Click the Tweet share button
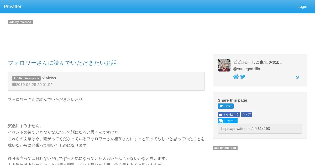Viewport: 315px width, 165px height. (226, 106)
